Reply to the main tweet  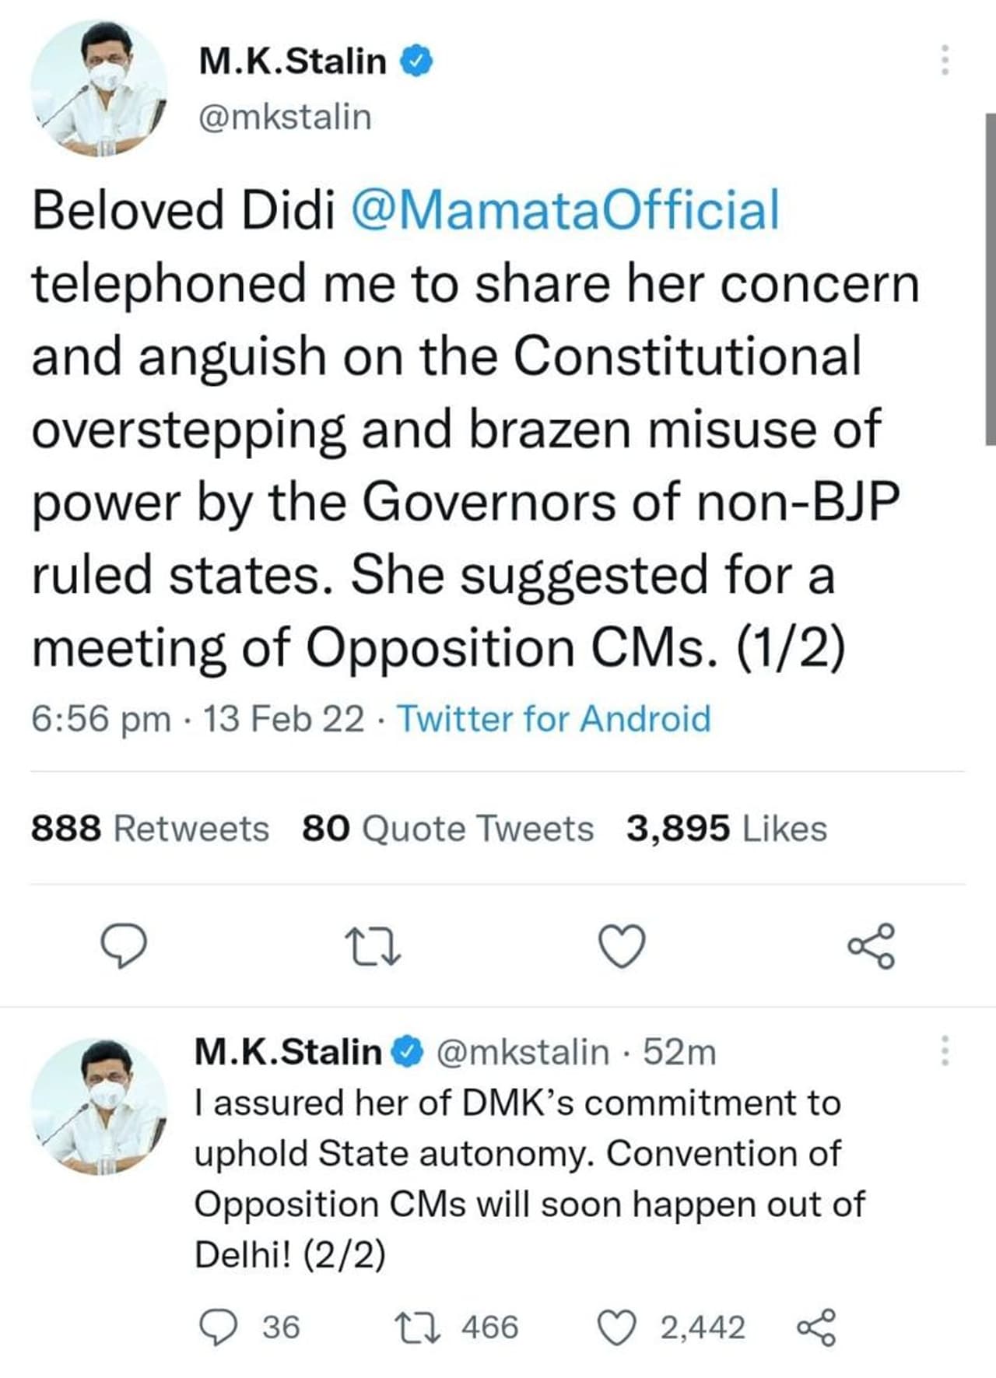pyautogui.click(x=122, y=945)
